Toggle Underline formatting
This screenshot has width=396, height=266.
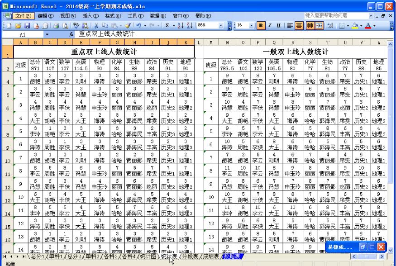(279, 25)
